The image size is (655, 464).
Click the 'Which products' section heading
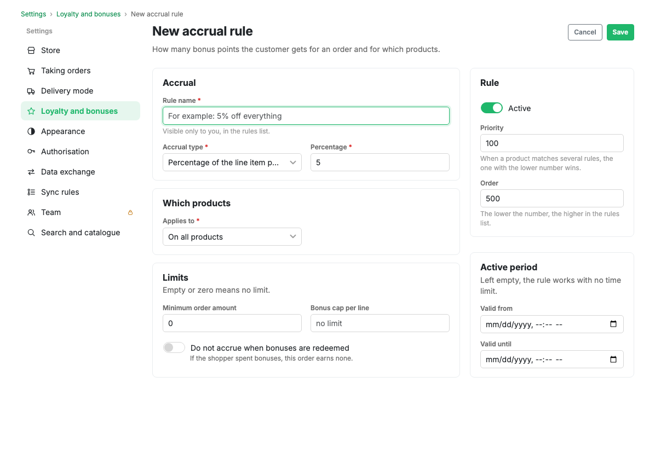click(197, 203)
